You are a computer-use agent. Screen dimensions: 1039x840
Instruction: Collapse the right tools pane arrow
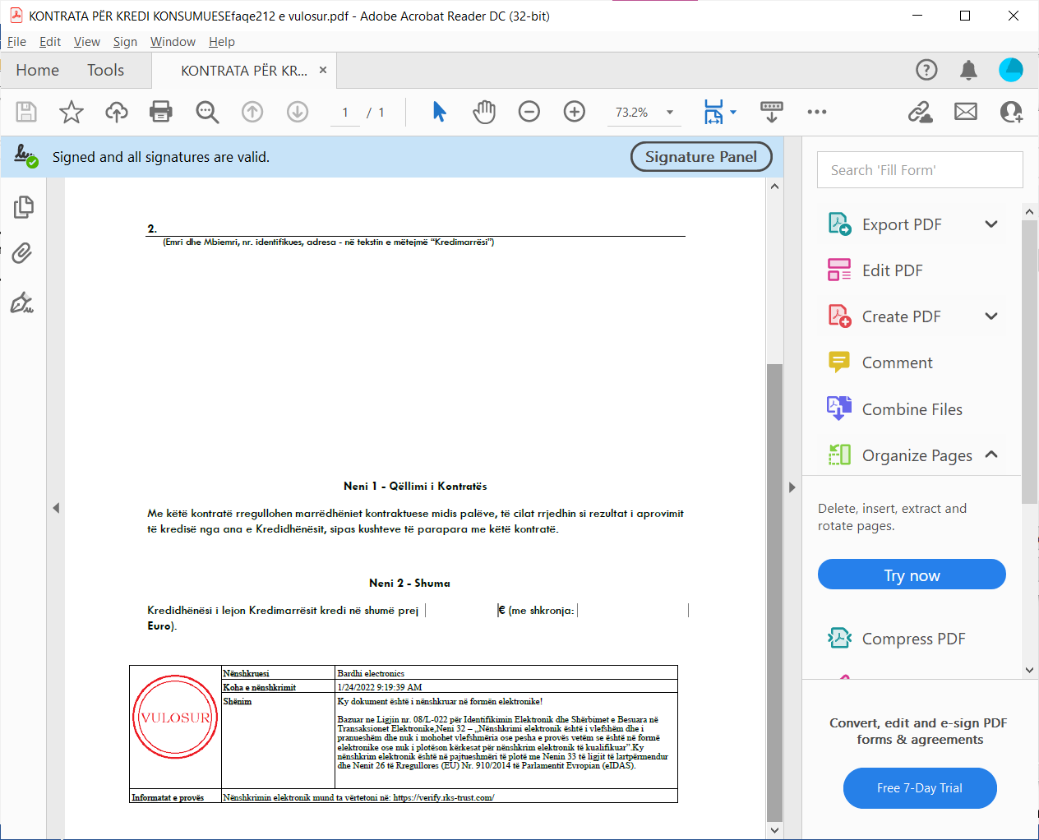(792, 487)
